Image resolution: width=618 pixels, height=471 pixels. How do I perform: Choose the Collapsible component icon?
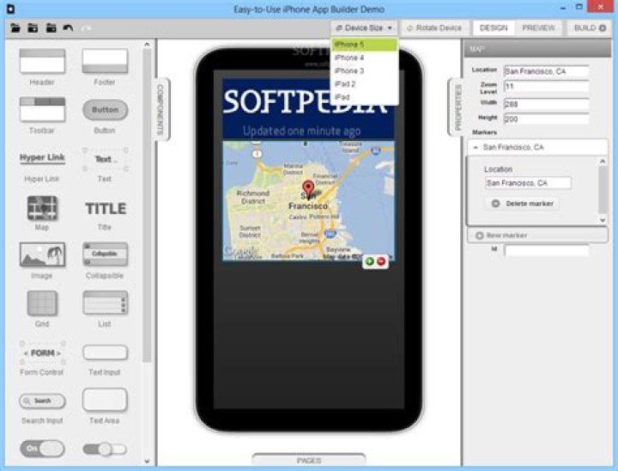[x=105, y=254]
